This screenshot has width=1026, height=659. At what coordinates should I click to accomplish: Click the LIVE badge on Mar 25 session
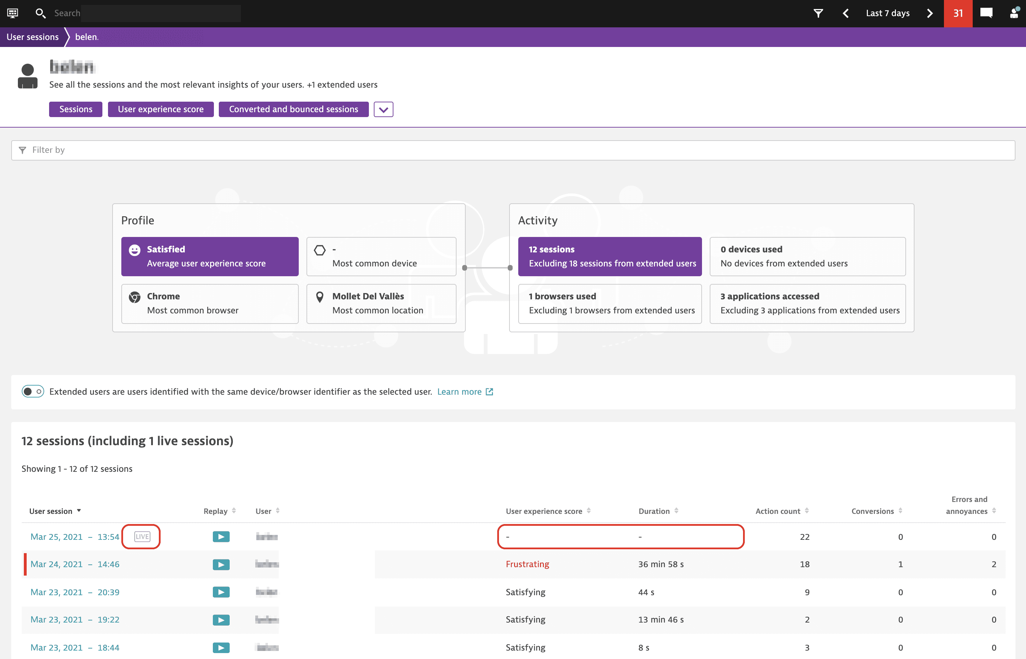coord(141,536)
